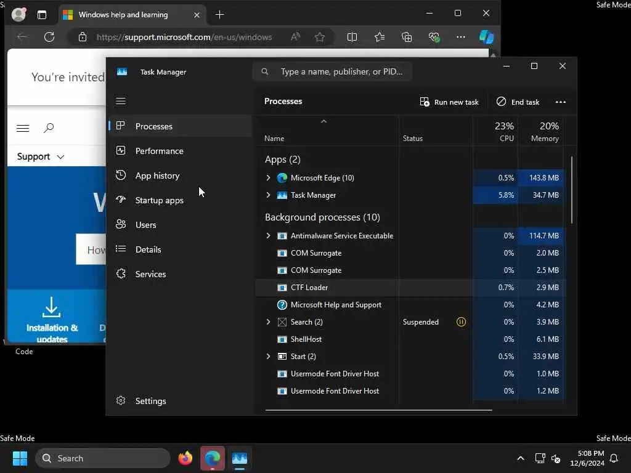
Task: Open the Task Manager hamburger navigation menu
Action: [x=121, y=101]
